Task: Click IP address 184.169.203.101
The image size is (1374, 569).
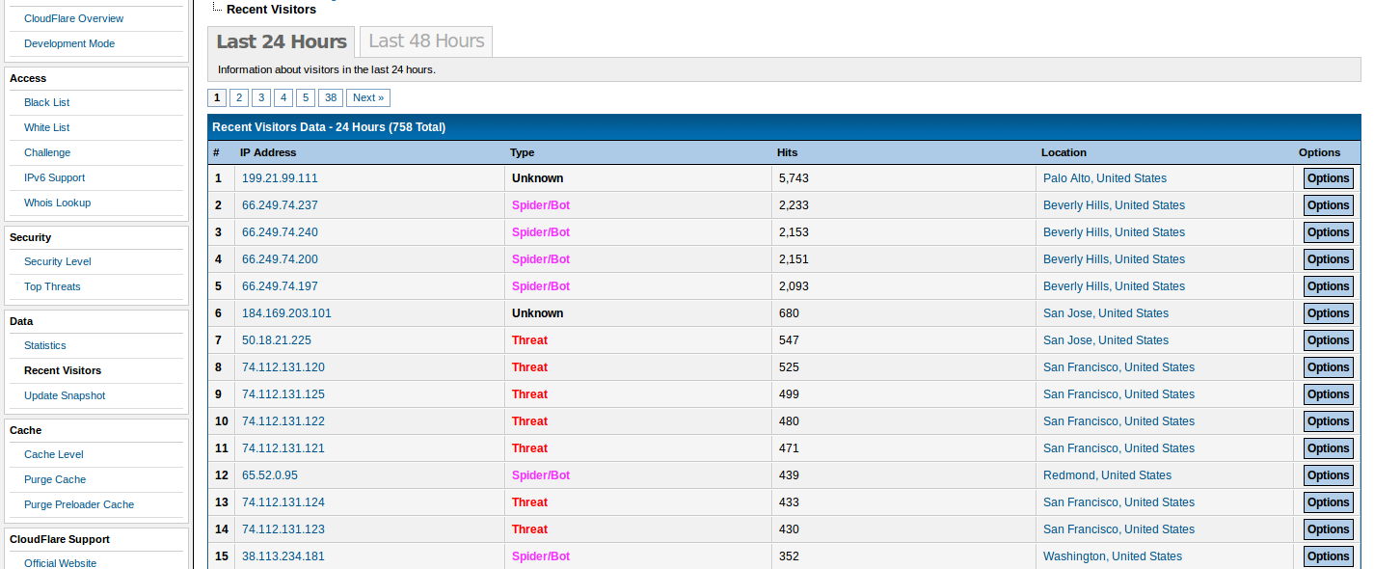Action: tap(286, 313)
